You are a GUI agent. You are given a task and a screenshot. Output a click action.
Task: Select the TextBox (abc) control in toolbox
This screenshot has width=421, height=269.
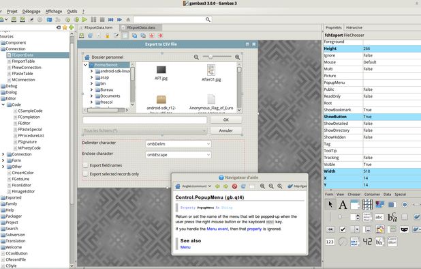pyautogui.click(x=379, y=217)
